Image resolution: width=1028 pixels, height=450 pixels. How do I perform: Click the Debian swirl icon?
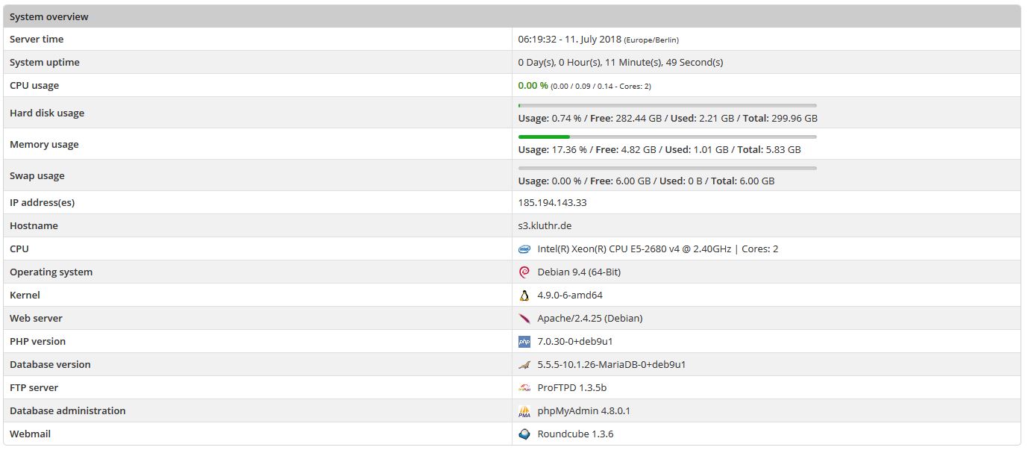click(x=524, y=272)
